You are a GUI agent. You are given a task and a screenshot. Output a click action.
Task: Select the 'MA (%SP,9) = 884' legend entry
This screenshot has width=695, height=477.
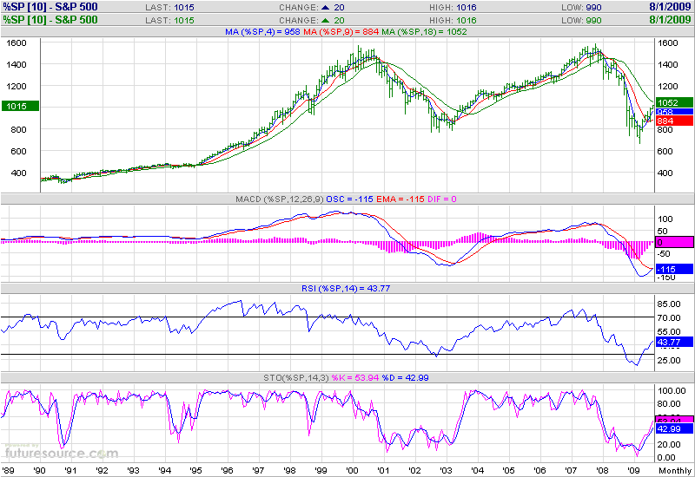click(x=341, y=32)
